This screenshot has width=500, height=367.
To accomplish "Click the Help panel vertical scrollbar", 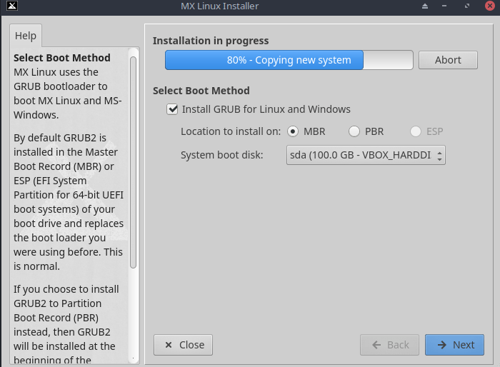I will pos(134,163).
